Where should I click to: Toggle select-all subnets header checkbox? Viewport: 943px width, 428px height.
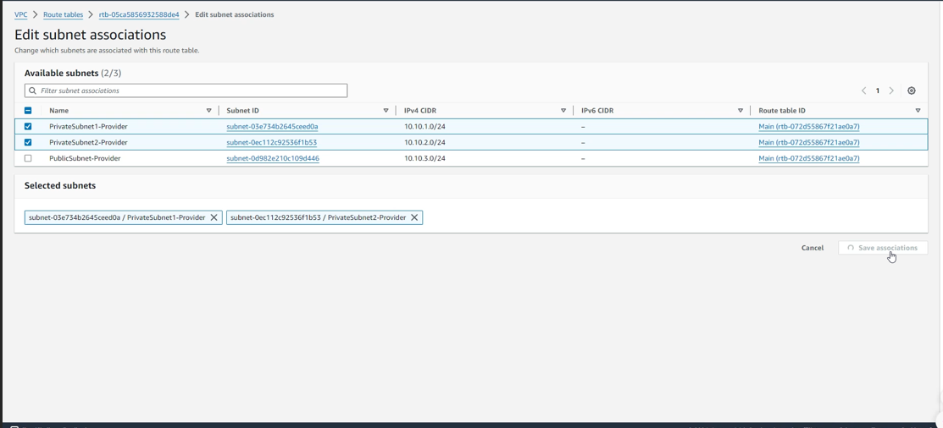pos(28,111)
